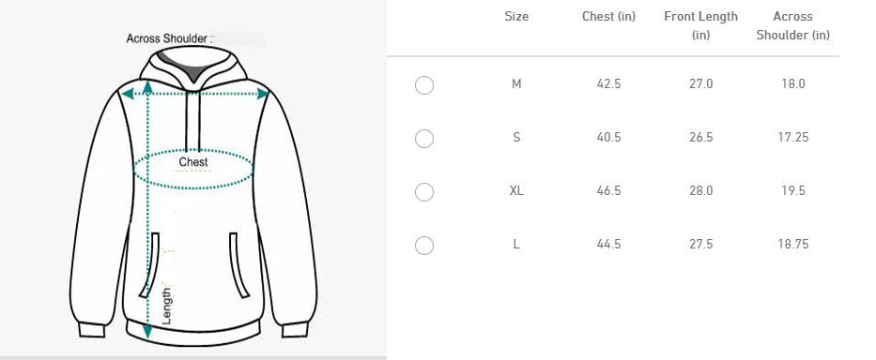Click the 44.5 chest value for size L
Image resolution: width=876 pixels, height=360 pixels.
point(608,244)
